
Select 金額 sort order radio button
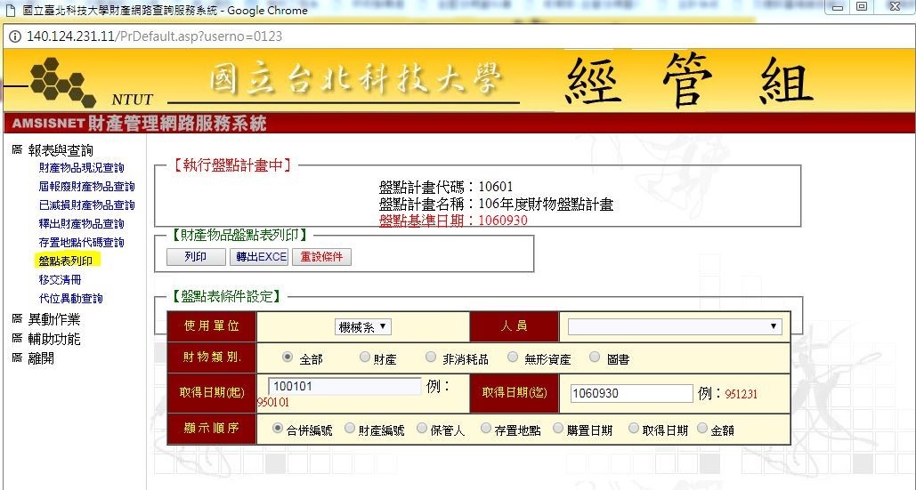(703, 429)
